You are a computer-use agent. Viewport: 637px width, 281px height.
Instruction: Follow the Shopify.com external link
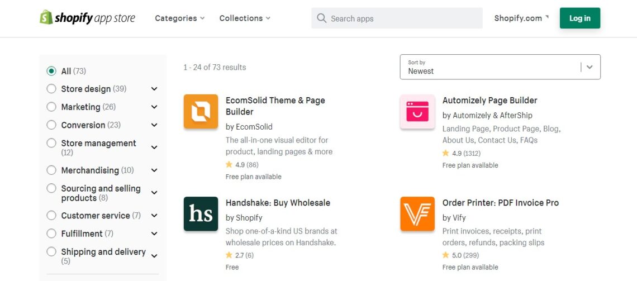521,18
